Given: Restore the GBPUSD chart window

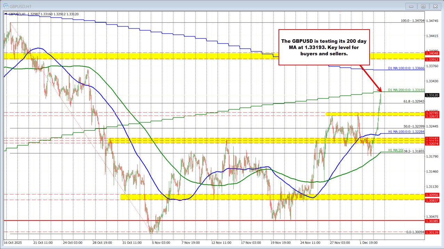Looking at the screenshot, I should (423, 6).
